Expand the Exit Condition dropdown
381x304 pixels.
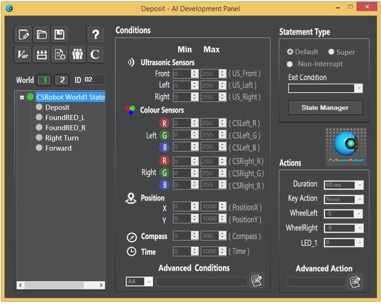(x=358, y=89)
